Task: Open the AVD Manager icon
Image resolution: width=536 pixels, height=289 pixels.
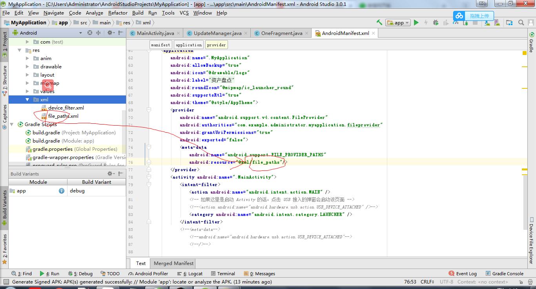Action: (497, 23)
